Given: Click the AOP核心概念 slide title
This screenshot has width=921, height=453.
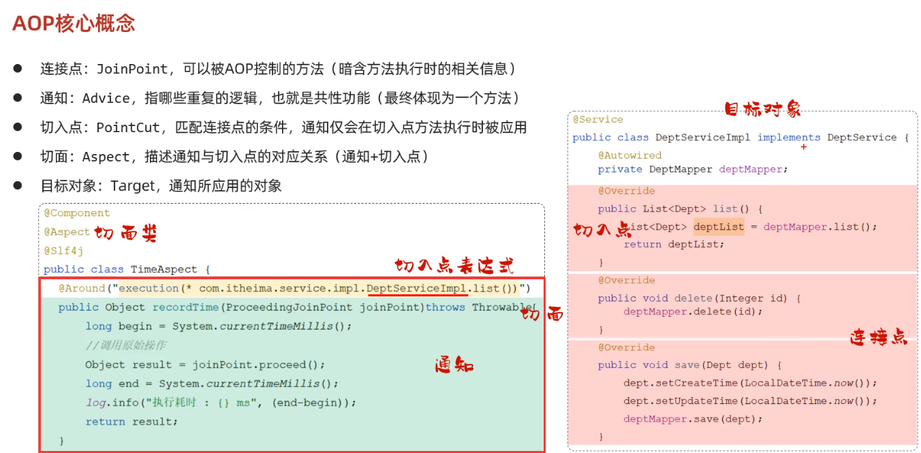Looking at the screenshot, I should (74, 23).
